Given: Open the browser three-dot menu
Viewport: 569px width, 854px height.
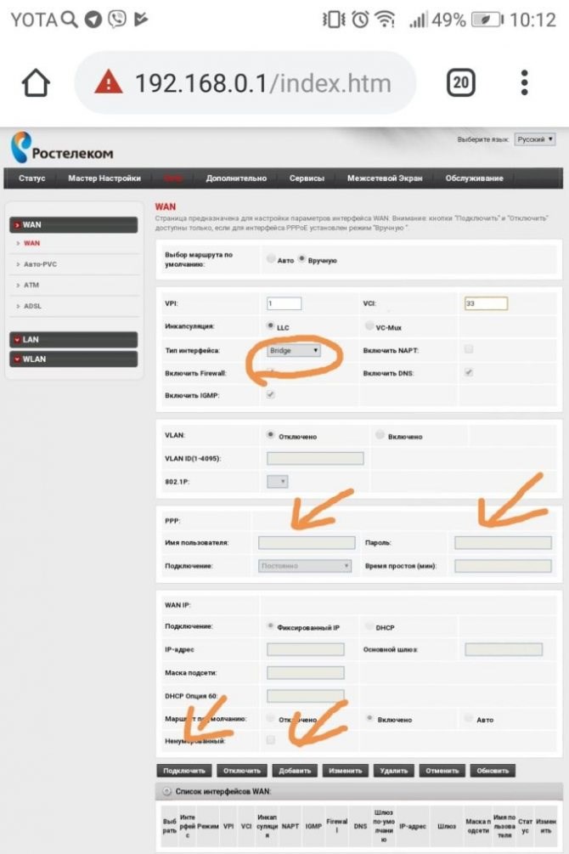Looking at the screenshot, I should pyautogui.click(x=524, y=82).
